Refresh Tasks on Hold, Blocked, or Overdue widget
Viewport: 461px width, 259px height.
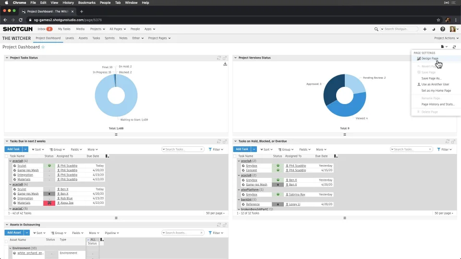(448, 141)
